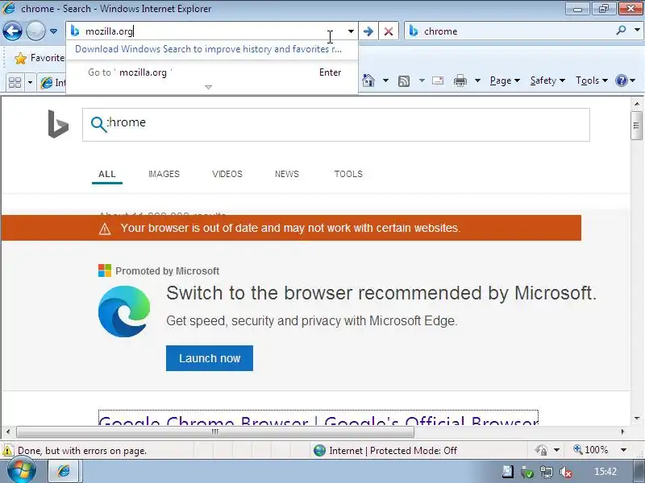Click the vertical scrollbar up arrow
Image resolution: width=645 pixels, height=483 pixels.
click(x=637, y=104)
